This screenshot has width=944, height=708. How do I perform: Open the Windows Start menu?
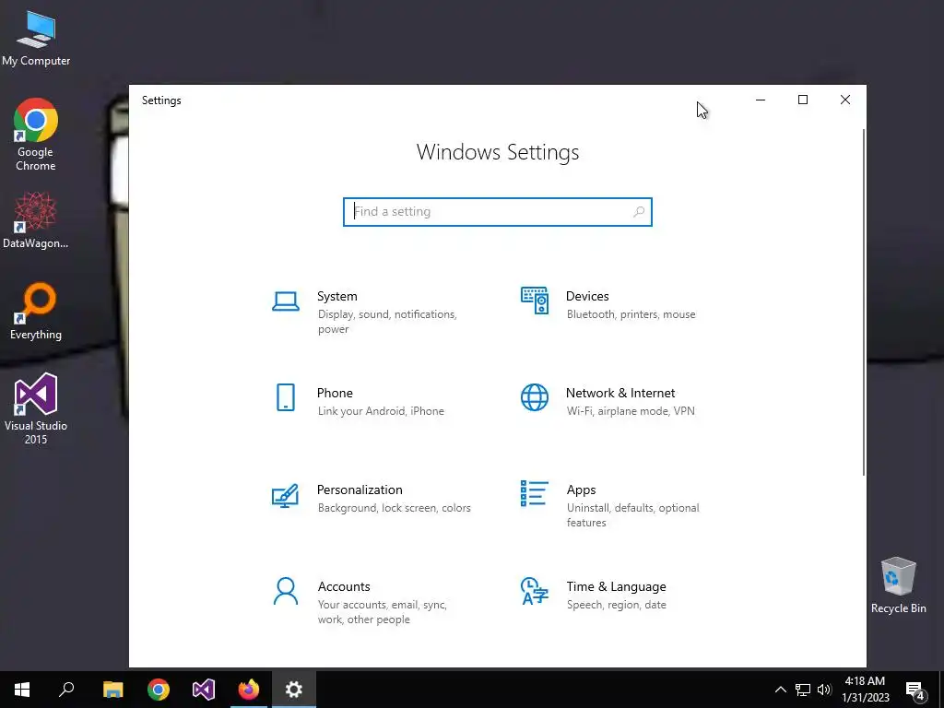click(x=22, y=690)
